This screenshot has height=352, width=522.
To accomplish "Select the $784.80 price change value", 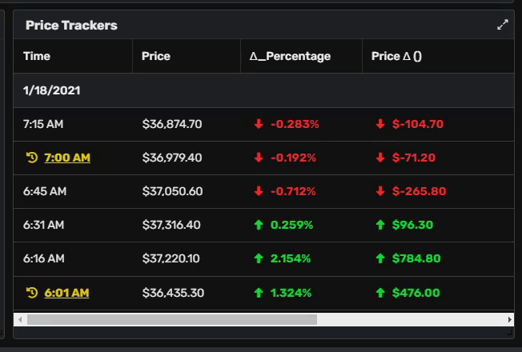I will 416,258.
